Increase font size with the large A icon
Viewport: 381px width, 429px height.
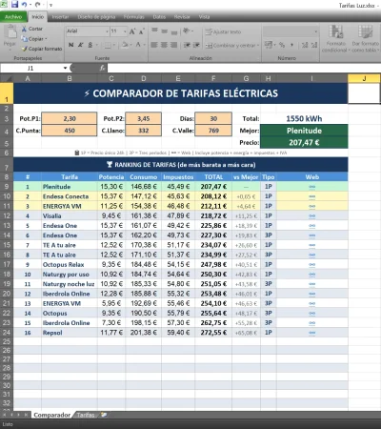(x=132, y=31)
